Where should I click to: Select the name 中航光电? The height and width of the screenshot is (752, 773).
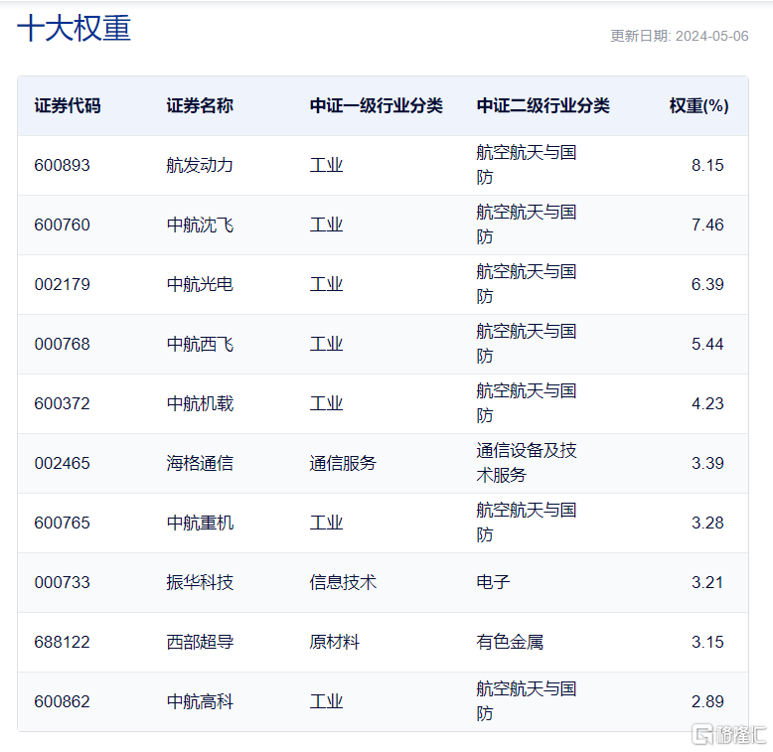pyautogui.click(x=200, y=284)
